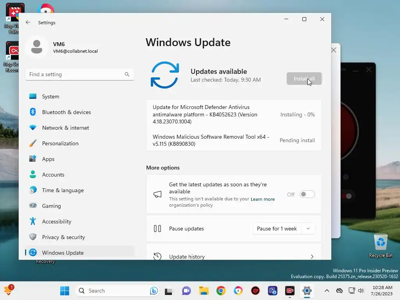Open the iTop Screen Recorder taskbar icon
Screen dimensions: 400x300
290,291
